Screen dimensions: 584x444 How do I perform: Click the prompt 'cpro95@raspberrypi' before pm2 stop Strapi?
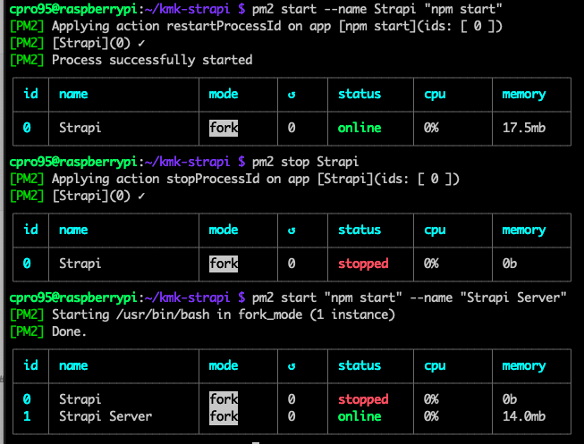point(73,162)
